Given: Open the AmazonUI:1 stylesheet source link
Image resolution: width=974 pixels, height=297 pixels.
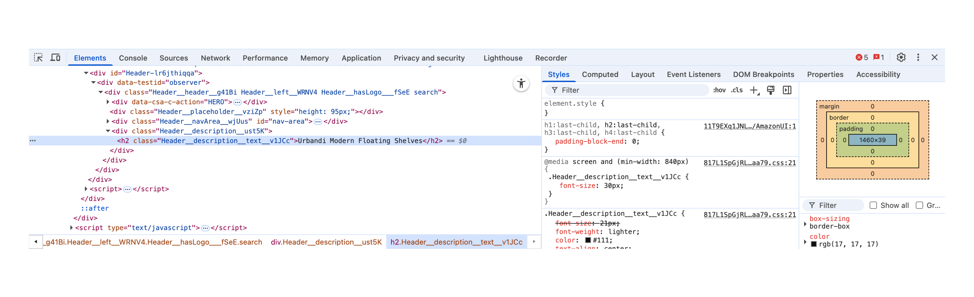Looking at the screenshot, I should tap(750, 126).
